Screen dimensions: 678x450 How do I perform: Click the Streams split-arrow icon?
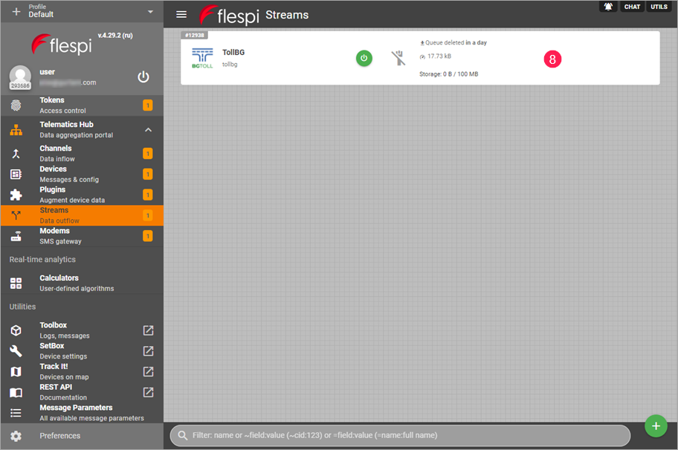point(16,215)
